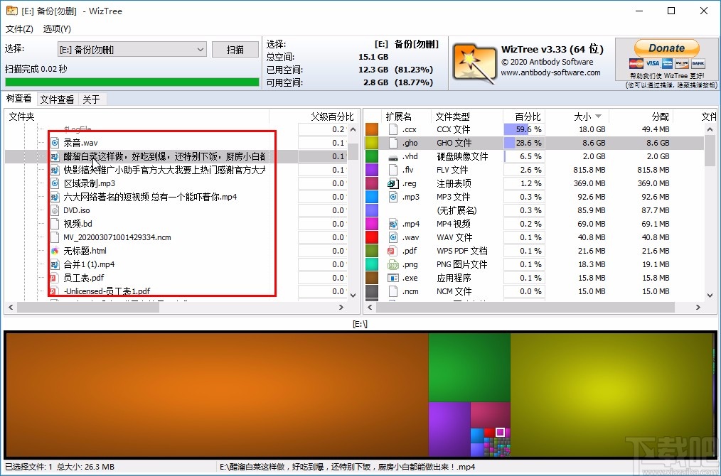Screen dimensions: 721x476
Task: Click the browser icon next to 无标题.html
Action: (54, 251)
